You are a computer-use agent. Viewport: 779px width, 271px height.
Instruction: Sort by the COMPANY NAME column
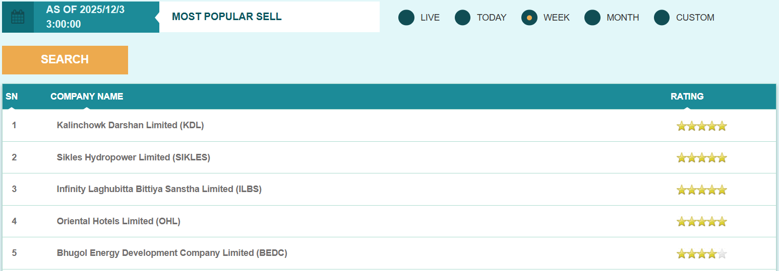[87, 97]
